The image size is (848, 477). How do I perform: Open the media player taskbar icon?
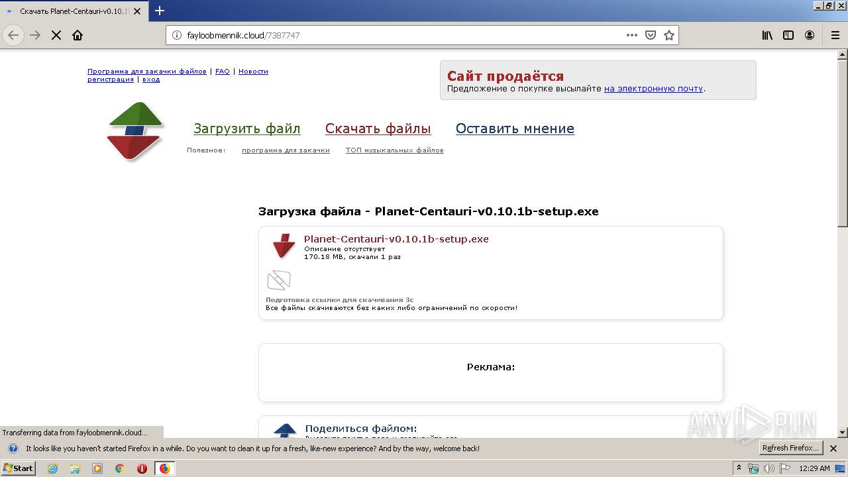(97, 468)
